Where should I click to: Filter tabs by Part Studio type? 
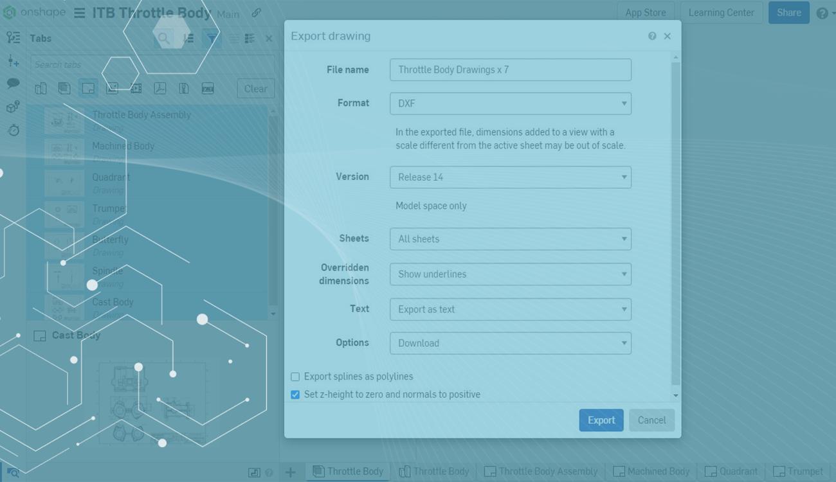coord(41,88)
